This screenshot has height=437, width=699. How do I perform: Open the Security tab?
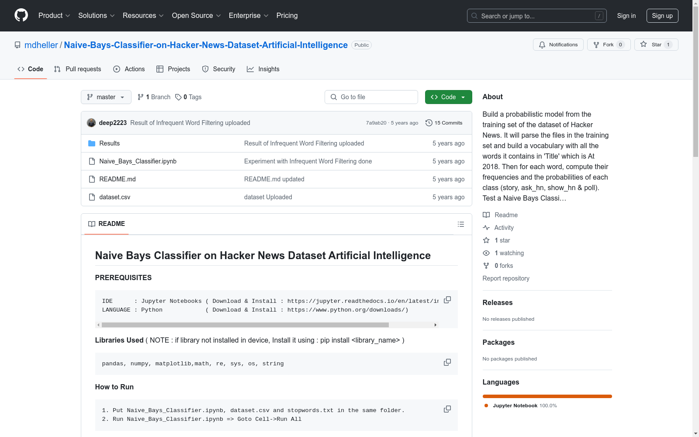[x=218, y=69]
